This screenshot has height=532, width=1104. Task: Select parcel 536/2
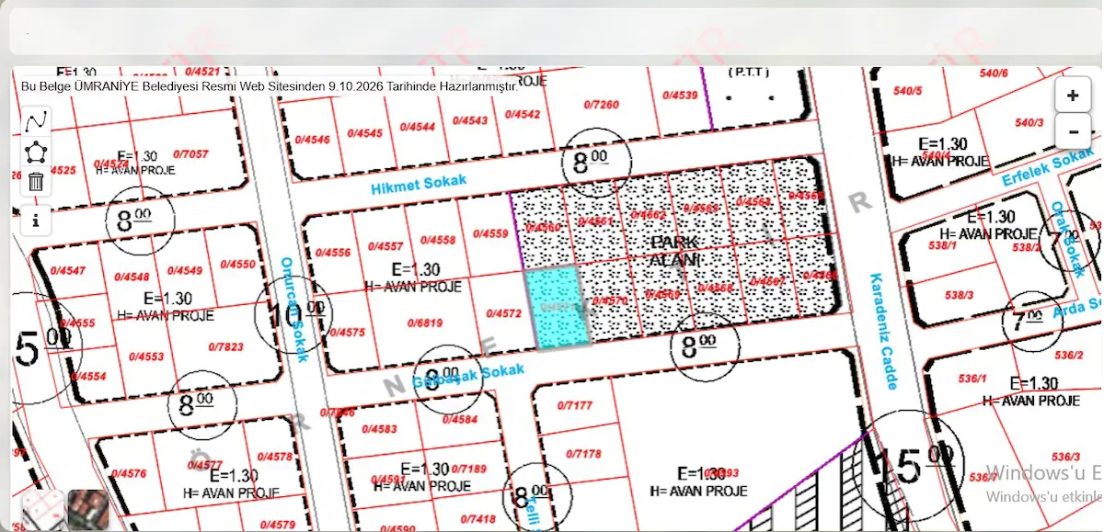(1068, 355)
